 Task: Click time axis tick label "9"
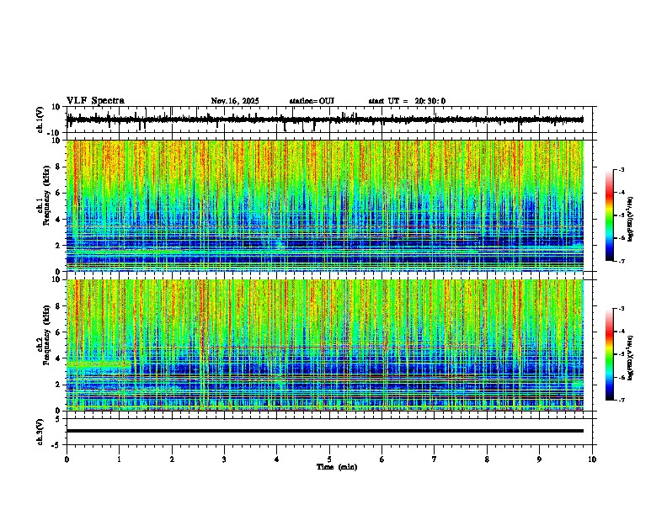click(539, 459)
